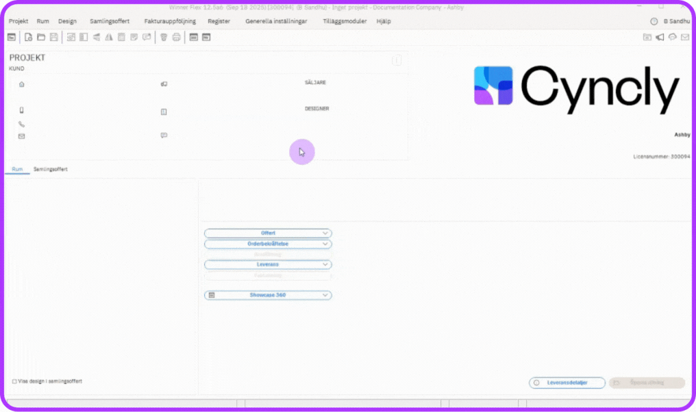Expand the Orderbekräftelse dropdown
The height and width of the screenshot is (412, 696).
point(268,244)
